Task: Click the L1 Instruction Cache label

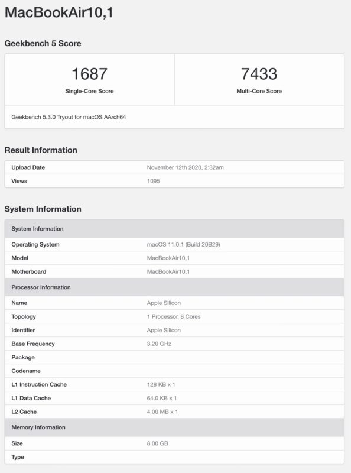Action: coord(39,385)
